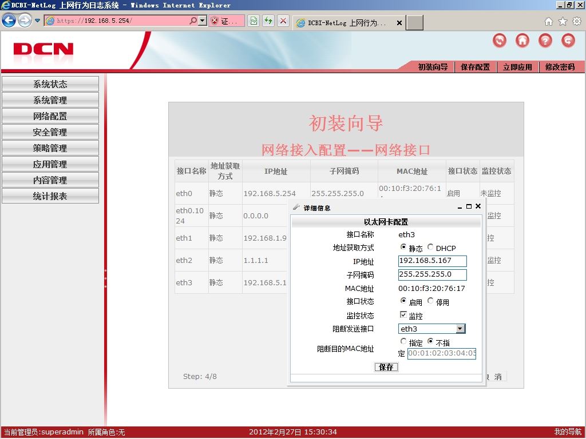Click the eth0.1024 interface row name
This screenshot has width=586, height=439.
click(189, 215)
